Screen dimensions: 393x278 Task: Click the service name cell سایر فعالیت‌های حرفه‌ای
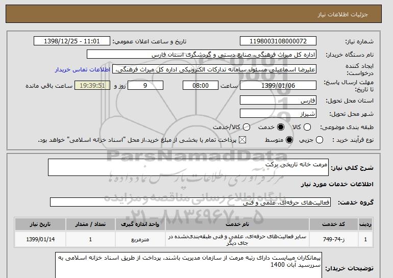point(237,239)
